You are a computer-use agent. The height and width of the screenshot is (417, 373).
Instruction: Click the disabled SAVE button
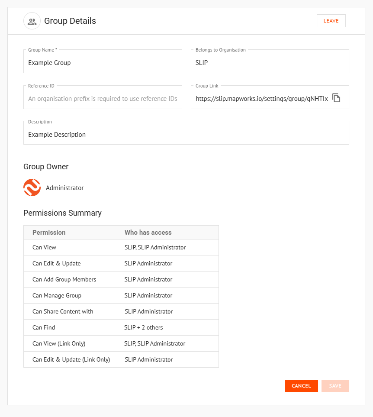click(335, 386)
